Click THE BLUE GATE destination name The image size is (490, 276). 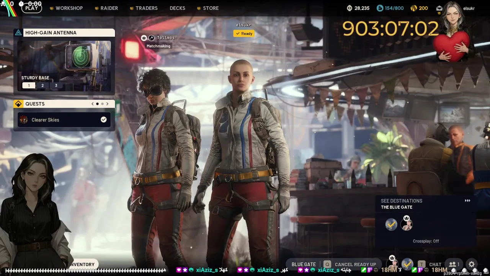[397, 207]
